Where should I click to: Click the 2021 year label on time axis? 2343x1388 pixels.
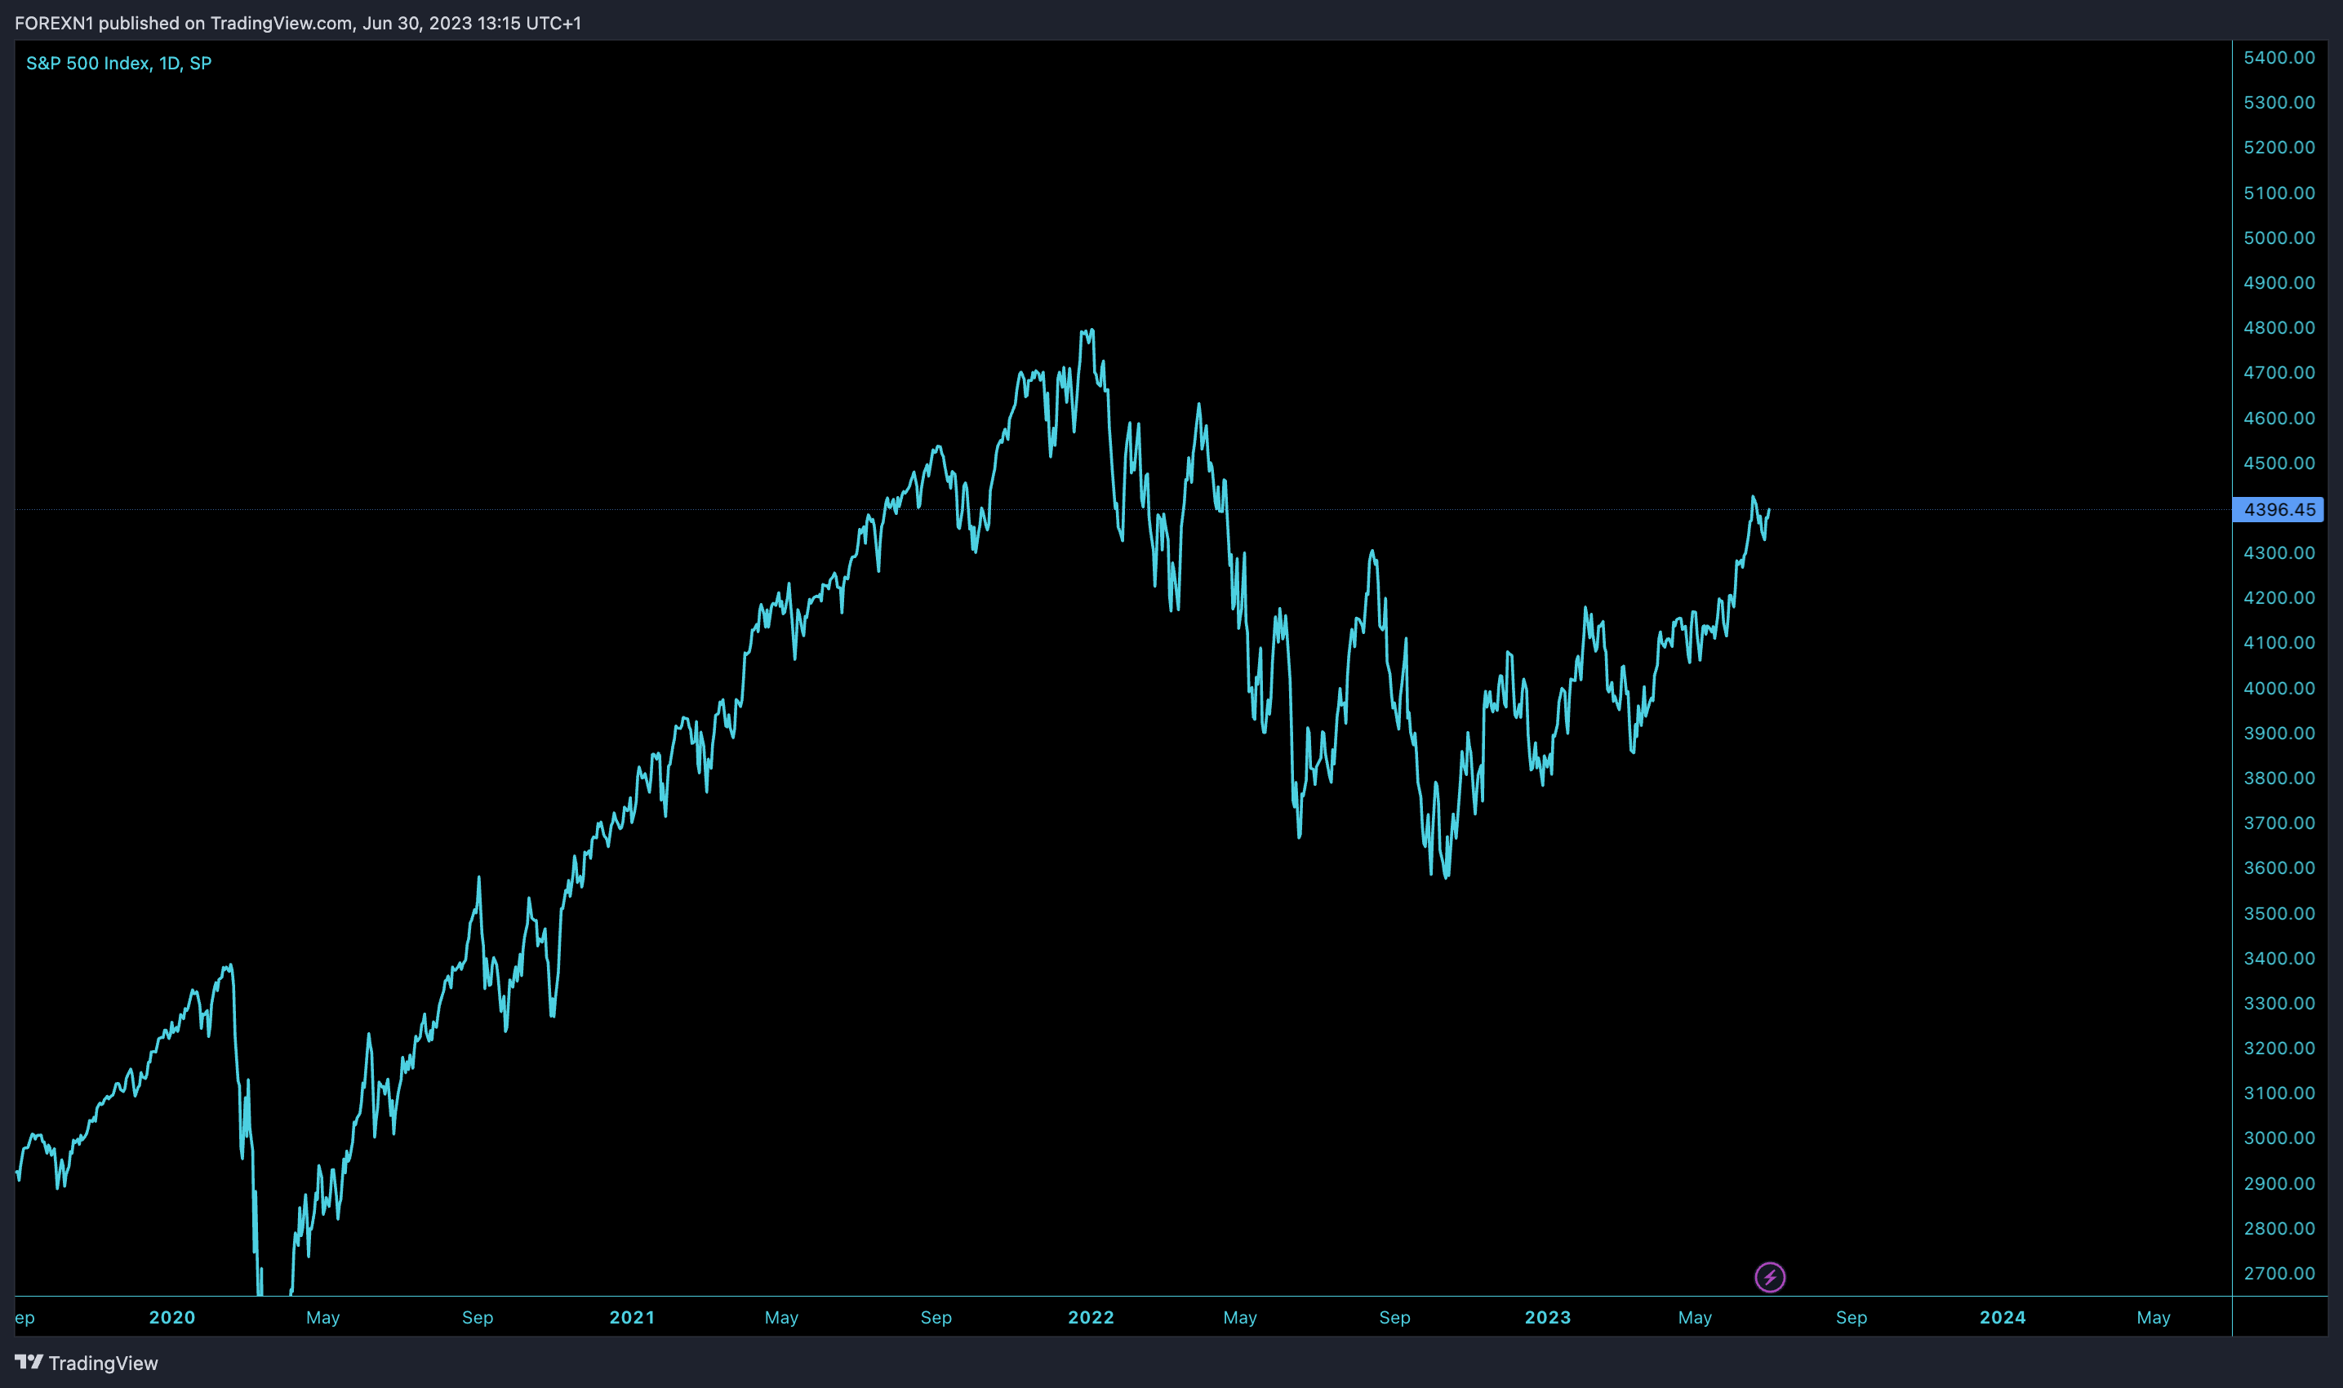(x=633, y=1317)
